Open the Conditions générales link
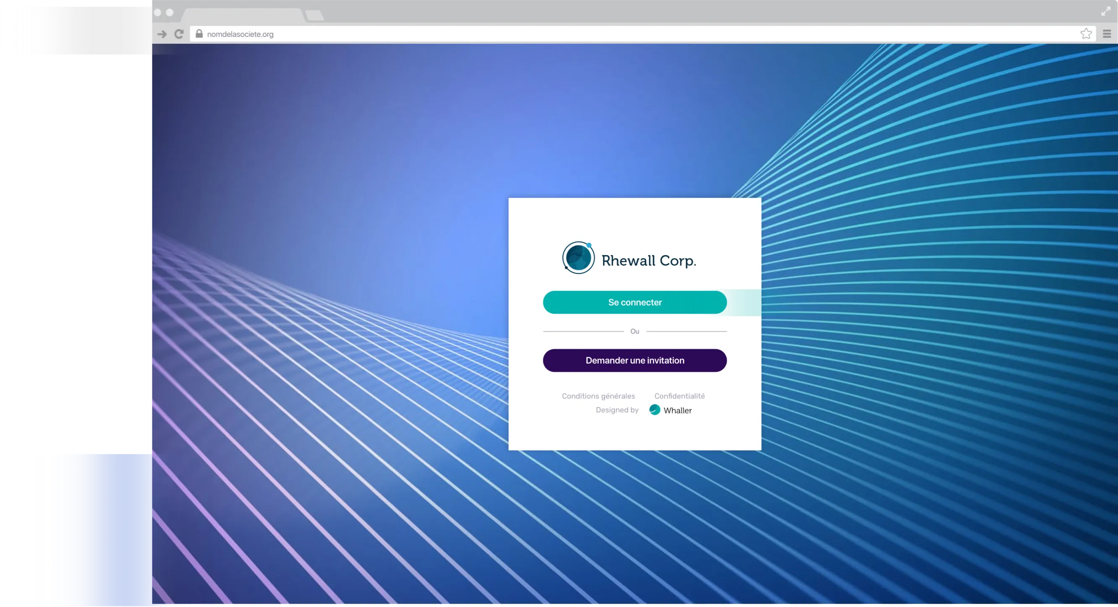1118x607 pixels. coord(598,396)
